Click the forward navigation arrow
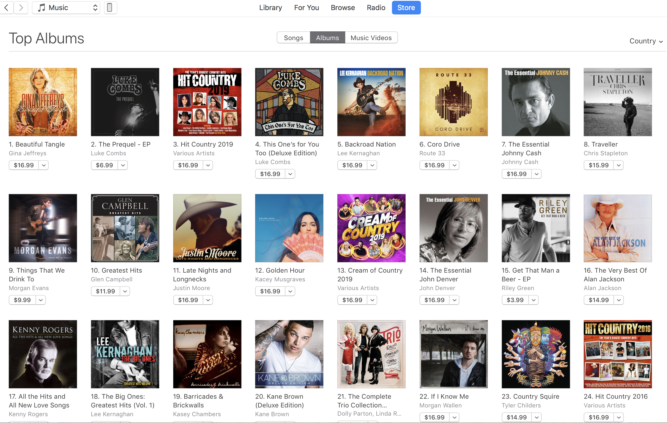Image resolution: width=667 pixels, height=423 pixels. pos(21,7)
